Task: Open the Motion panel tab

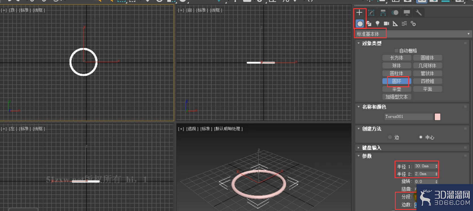Action: (395, 12)
